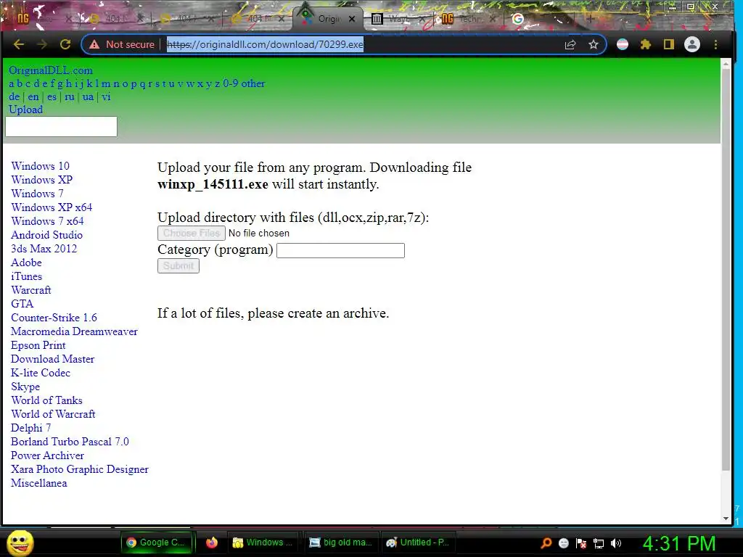Open the Macromedia Dreamweaver link
Viewport: 743px width, 557px height.
coord(75,331)
